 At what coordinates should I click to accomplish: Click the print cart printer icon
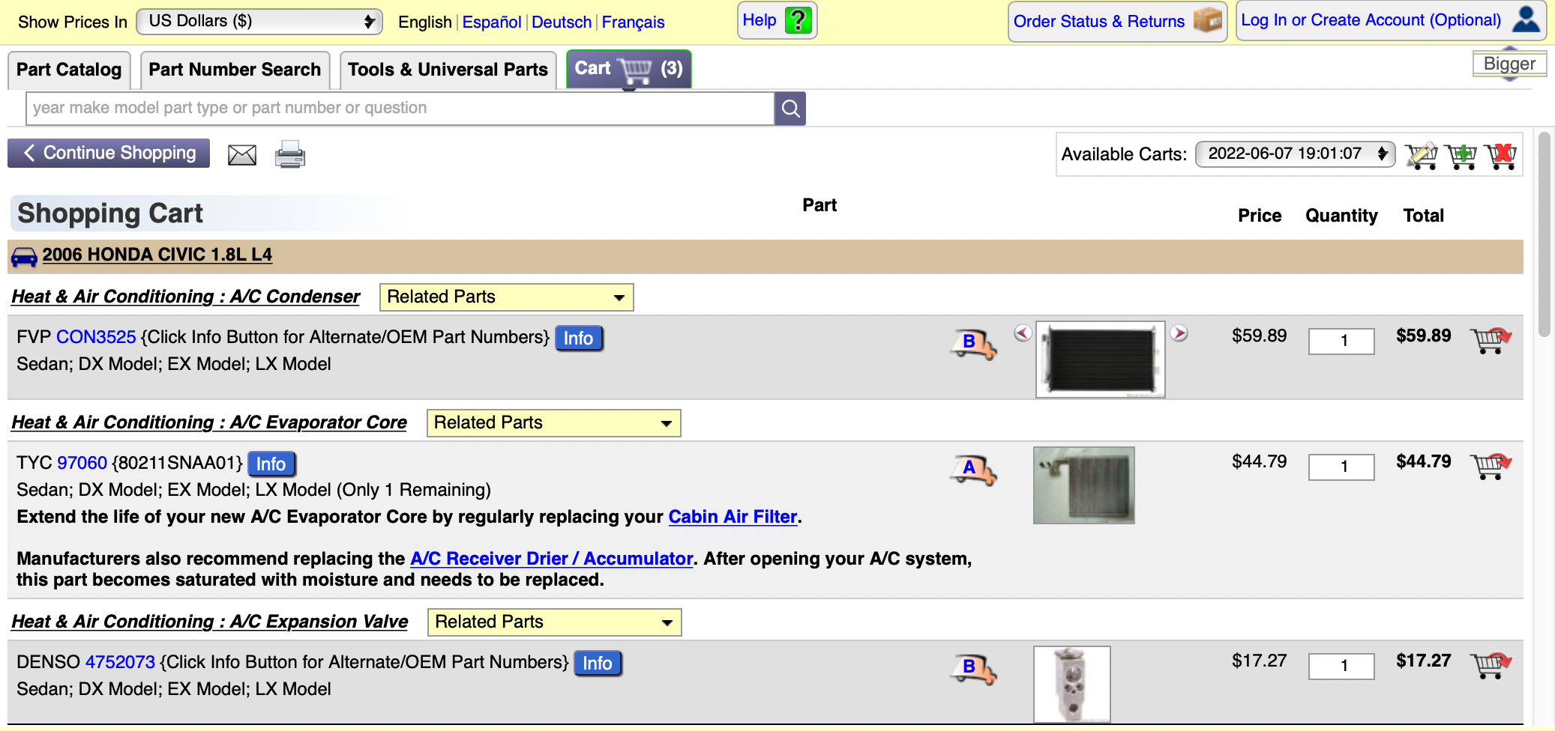pyautogui.click(x=290, y=154)
